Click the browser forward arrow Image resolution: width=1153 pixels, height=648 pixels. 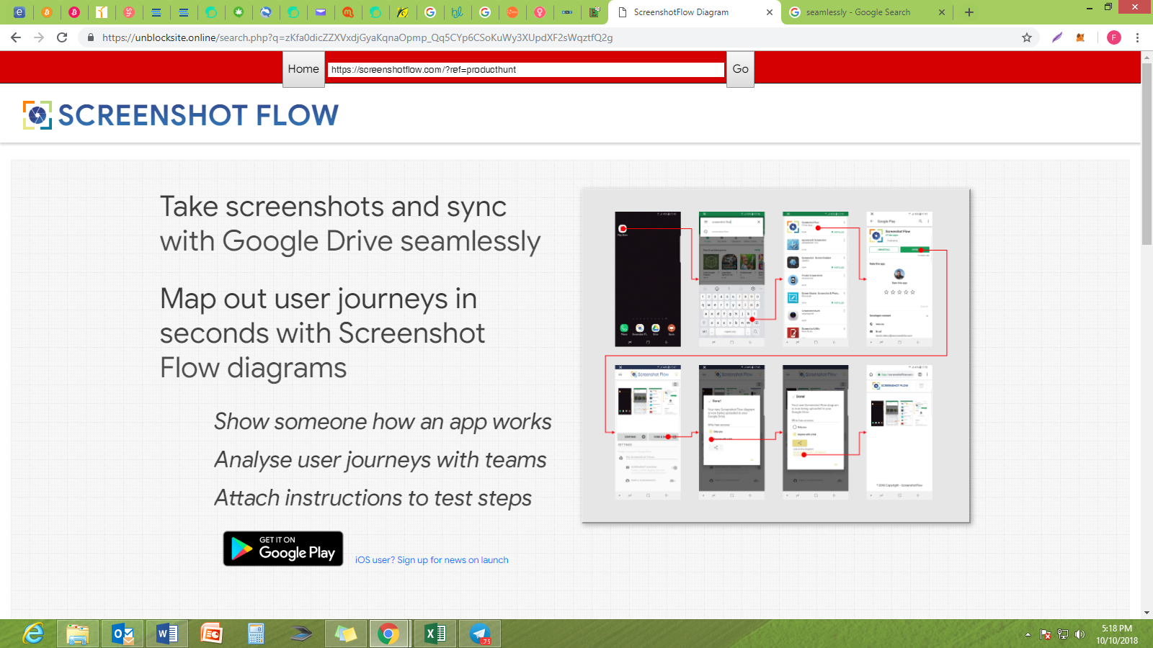(x=39, y=37)
